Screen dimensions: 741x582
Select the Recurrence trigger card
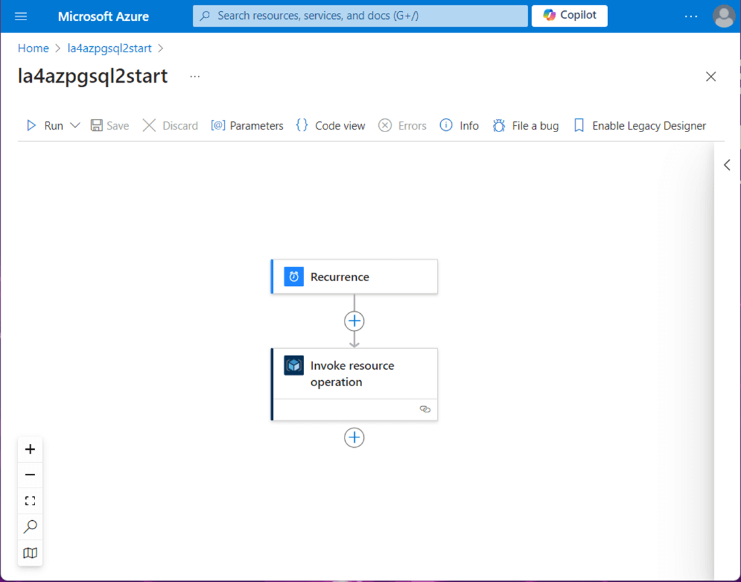pos(354,277)
